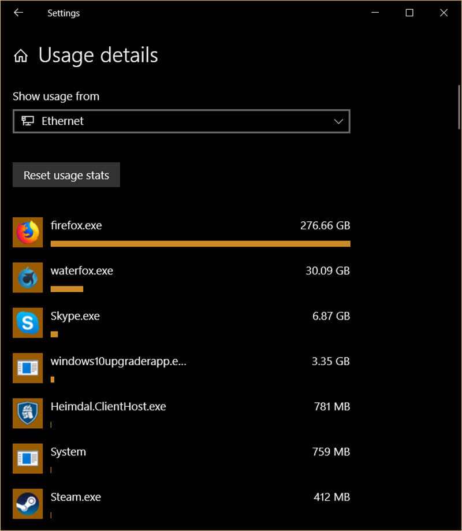Click the monitor icon in Ethernet dropdown
This screenshot has width=462, height=531.
point(27,121)
